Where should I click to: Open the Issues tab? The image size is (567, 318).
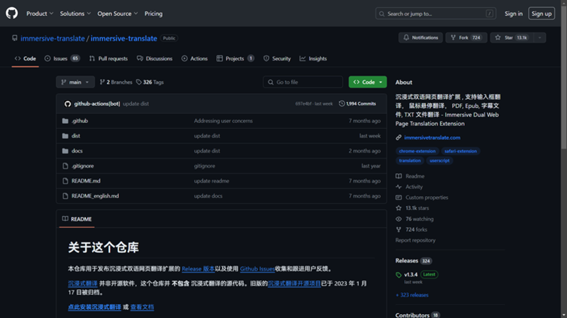click(x=62, y=59)
